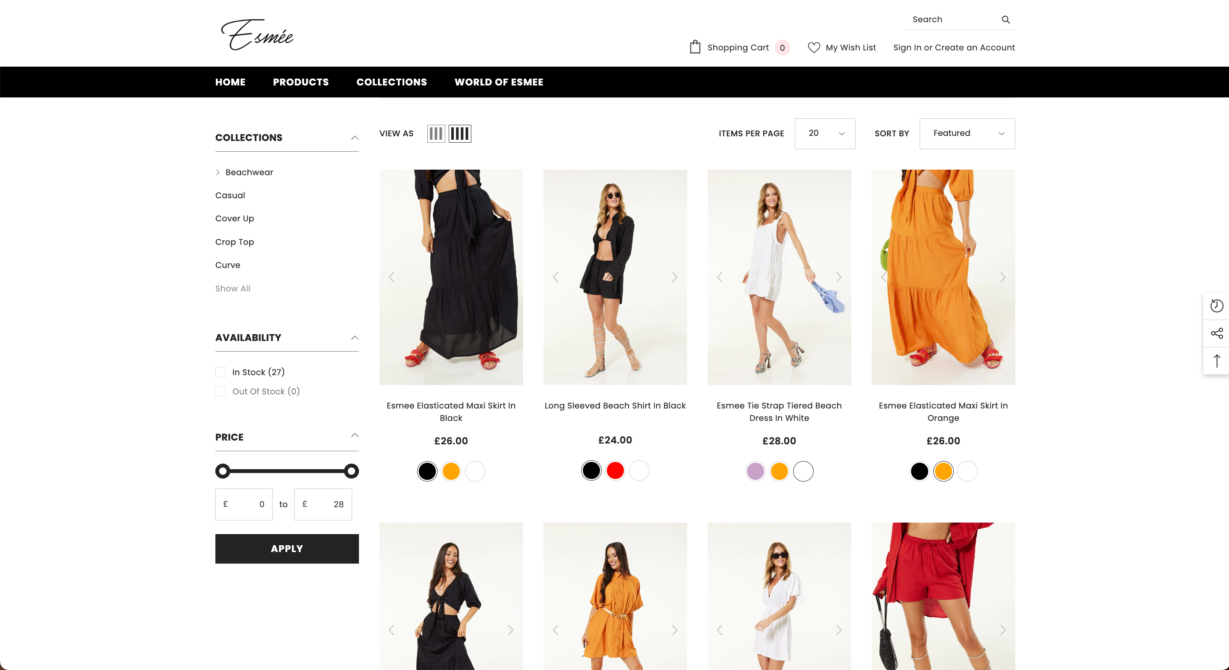Viewport: 1229px width, 670px height.
Task: Open recently viewed history icon
Action: [x=1217, y=306]
